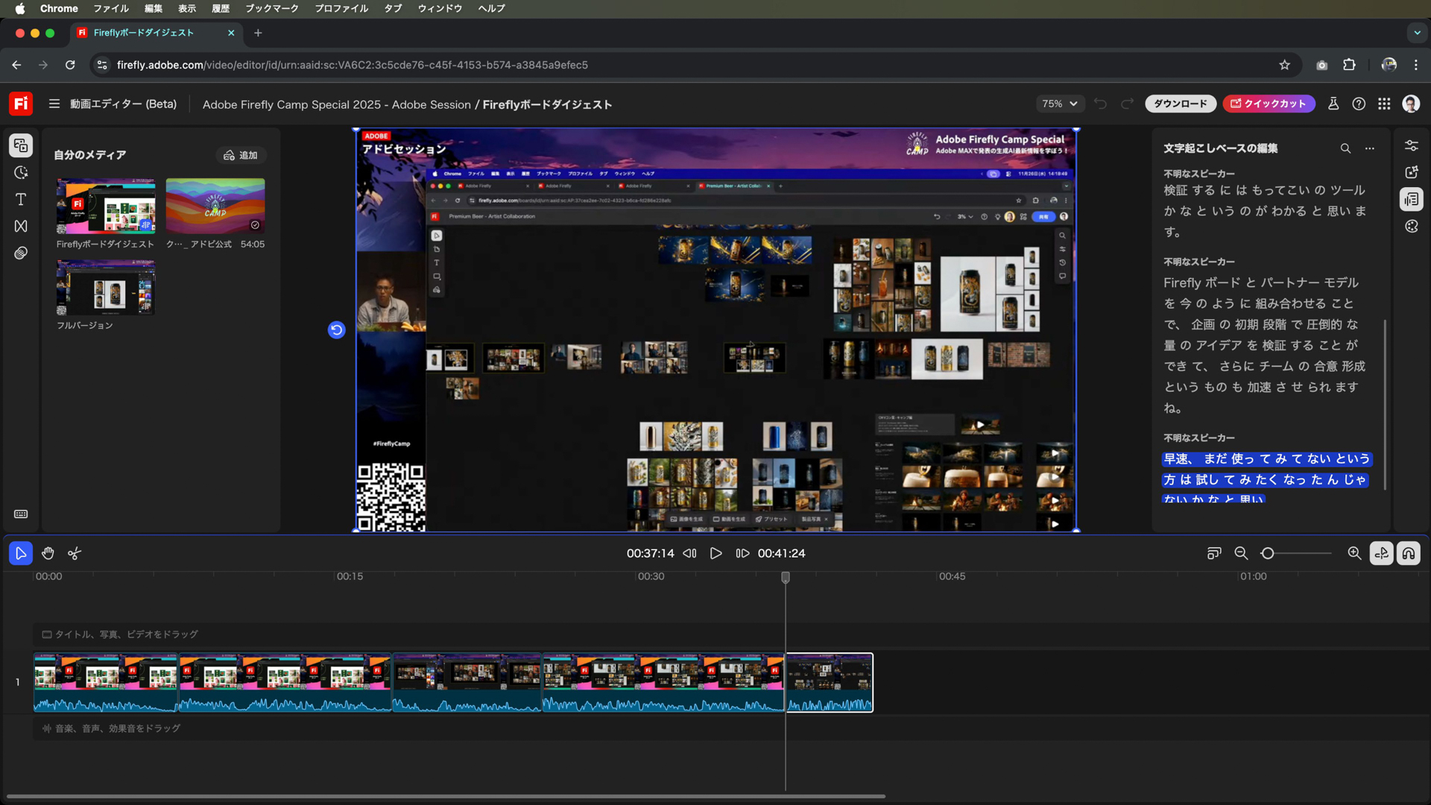The height and width of the screenshot is (805, 1431).
Task: Open keyboard shortcuts icon at sidebar bottom
Action: [x=21, y=514]
